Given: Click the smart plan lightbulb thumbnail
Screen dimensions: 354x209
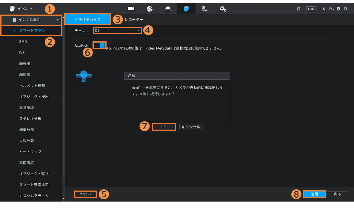Looking at the screenshot, I should (x=84, y=76).
